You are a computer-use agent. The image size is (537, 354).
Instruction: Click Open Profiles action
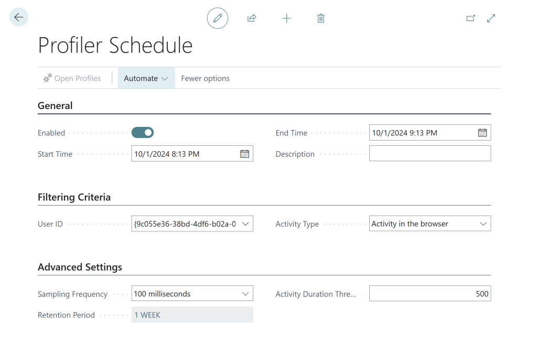72,78
